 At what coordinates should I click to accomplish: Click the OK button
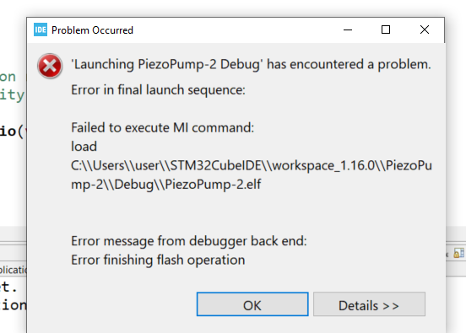(x=252, y=304)
